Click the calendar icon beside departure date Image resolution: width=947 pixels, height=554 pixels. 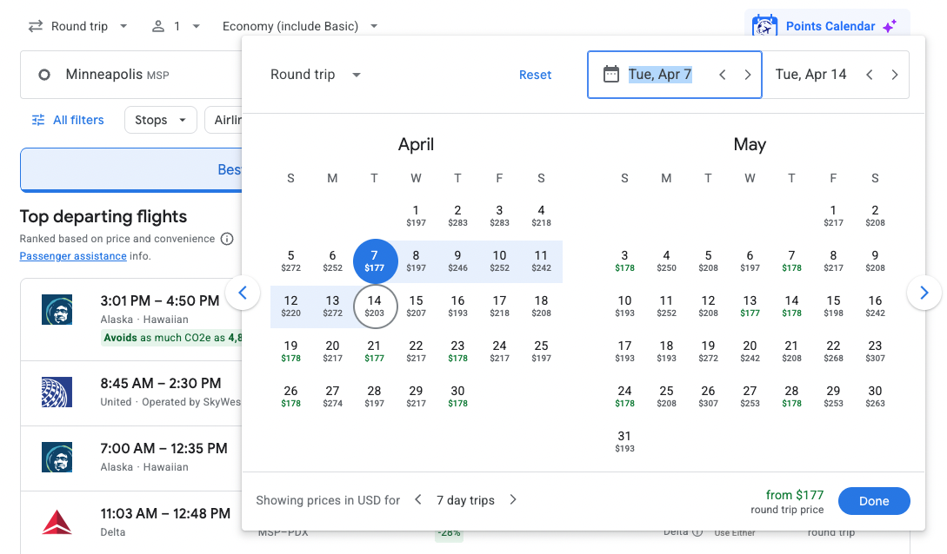point(611,74)
